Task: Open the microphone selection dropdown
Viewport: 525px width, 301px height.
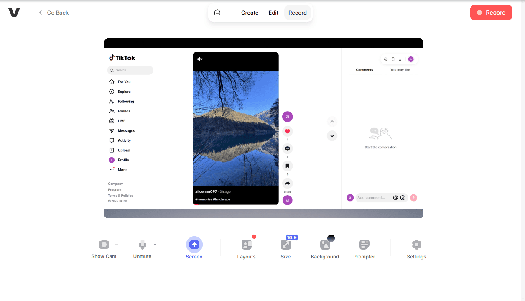Action: click(x=155, y=245)
